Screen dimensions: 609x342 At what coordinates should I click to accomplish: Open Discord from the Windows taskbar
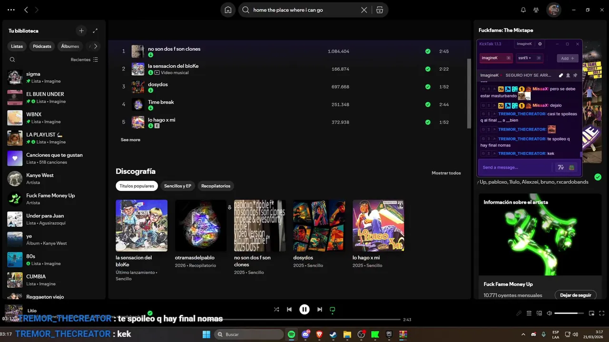[305, 334]
